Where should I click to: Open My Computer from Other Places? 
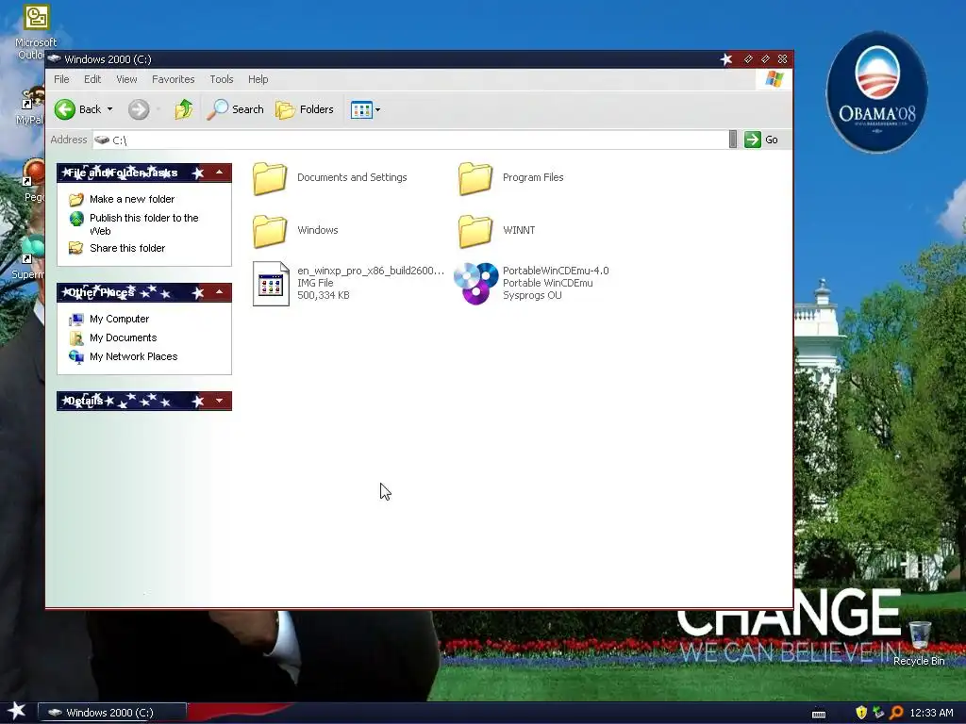[120, 319]
